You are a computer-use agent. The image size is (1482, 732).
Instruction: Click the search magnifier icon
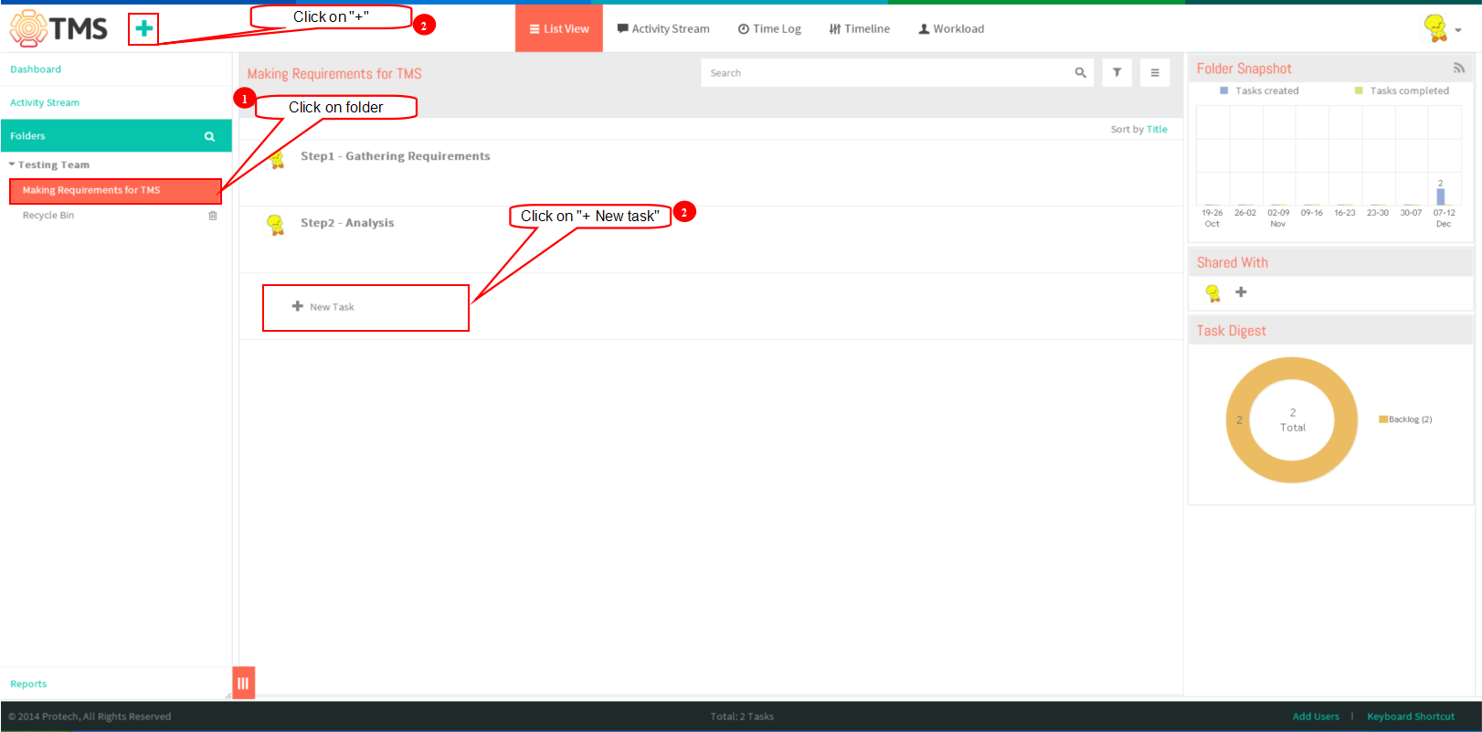[1080, 73]
